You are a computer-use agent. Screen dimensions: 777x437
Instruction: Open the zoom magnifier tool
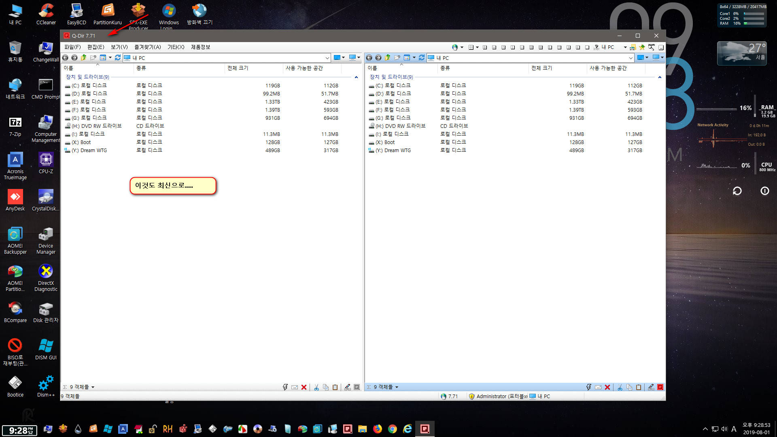pyautogui.click(x=651, y=47)
